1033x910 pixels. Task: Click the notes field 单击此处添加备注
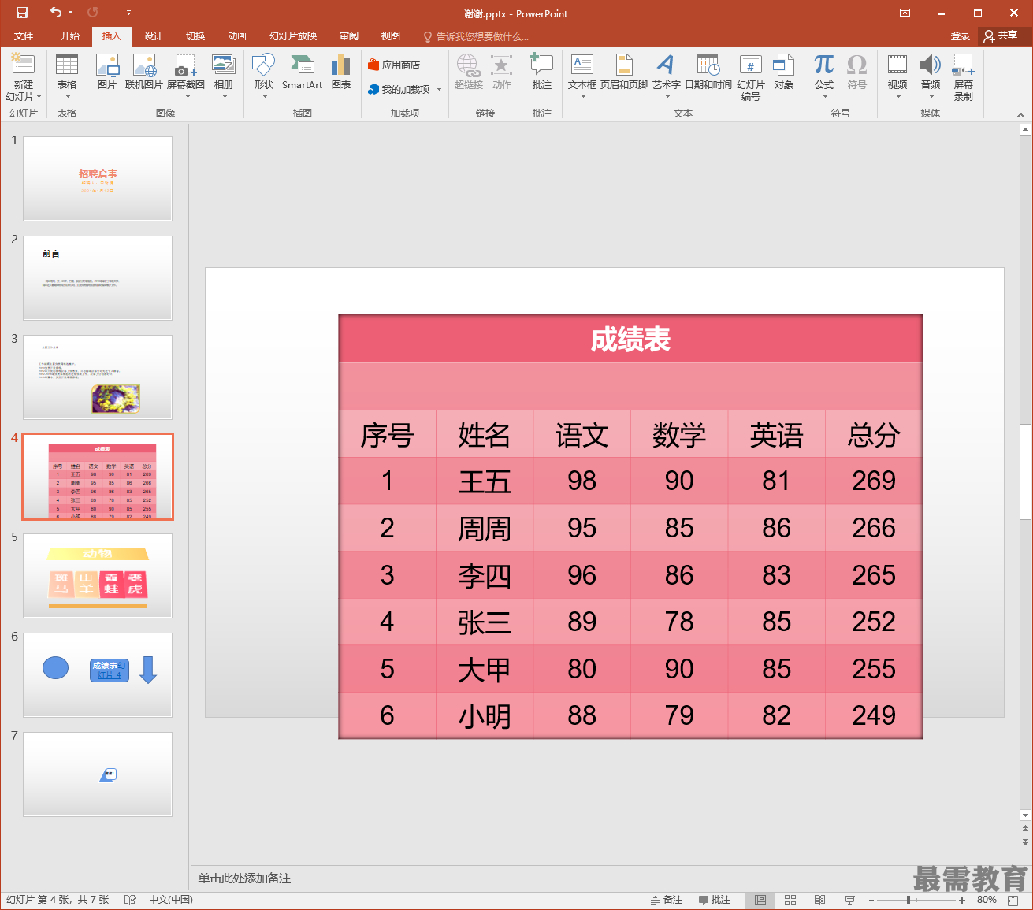(x=244, y=878)
